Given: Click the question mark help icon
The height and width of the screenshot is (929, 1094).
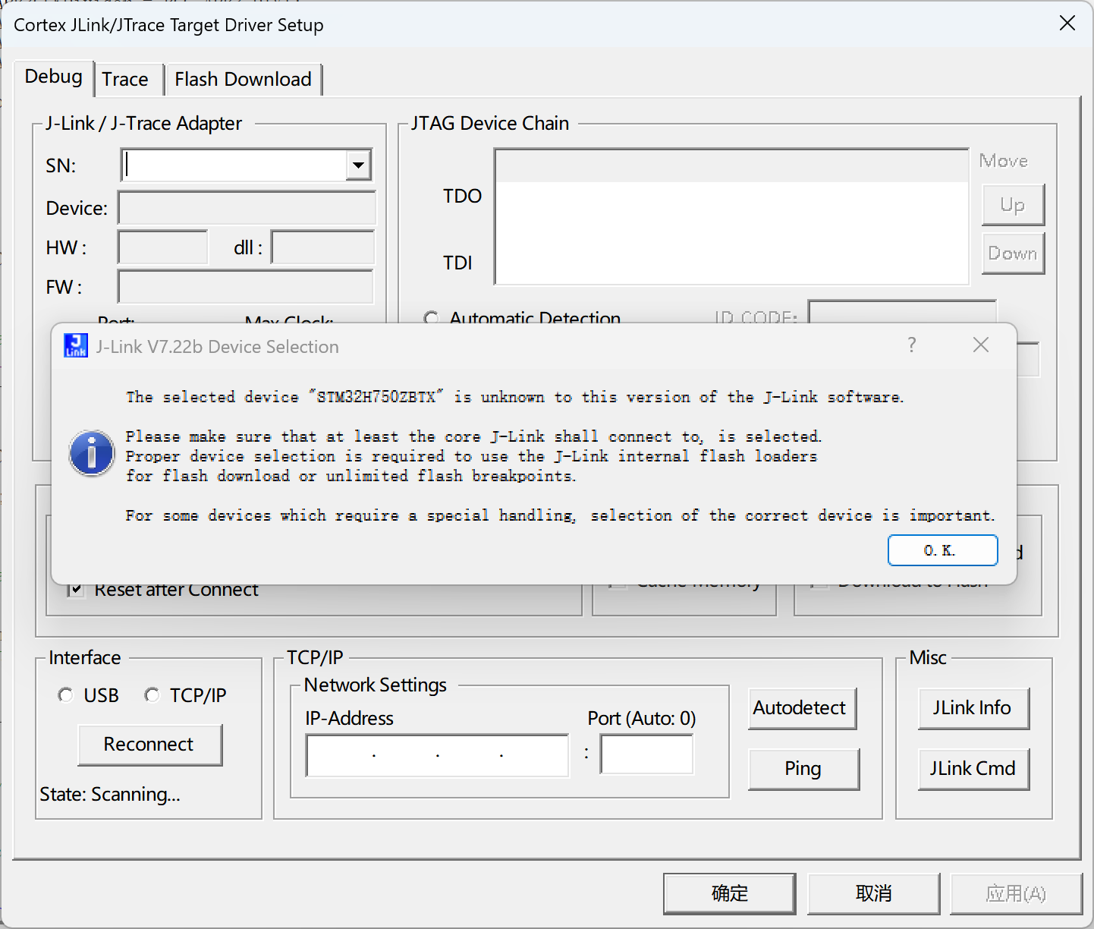Looking at the screenshot, I should (912, 345).
